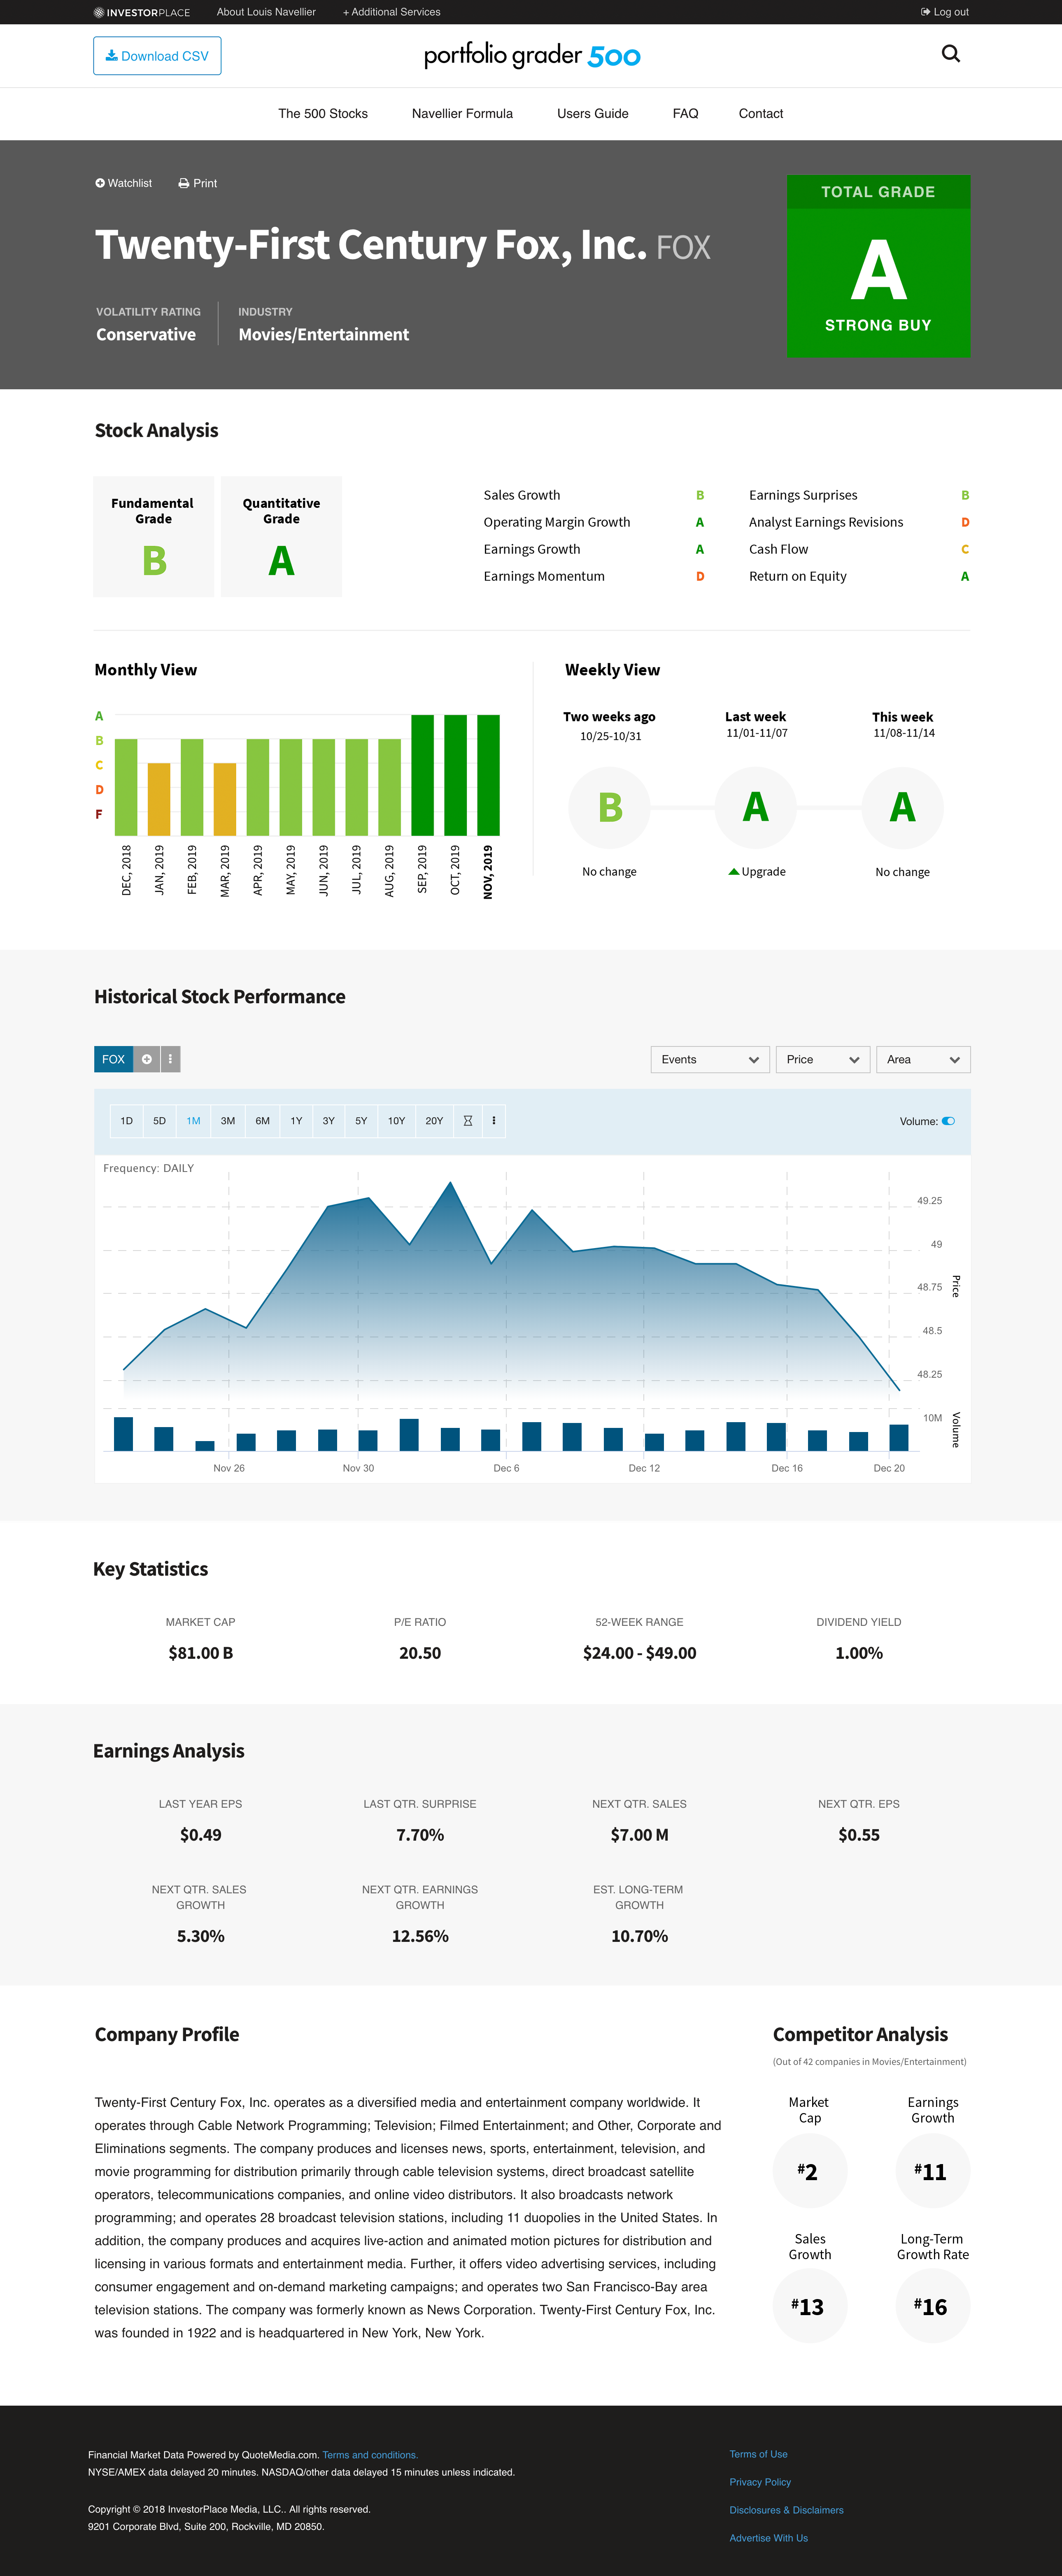
Task: Open the Events dropdown
Action: point(710,1059)
